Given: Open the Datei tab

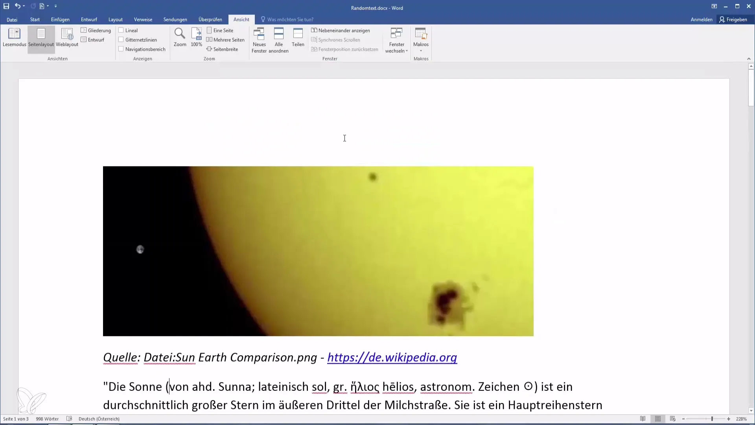Looking at the screenshot, I should point(12,19).
